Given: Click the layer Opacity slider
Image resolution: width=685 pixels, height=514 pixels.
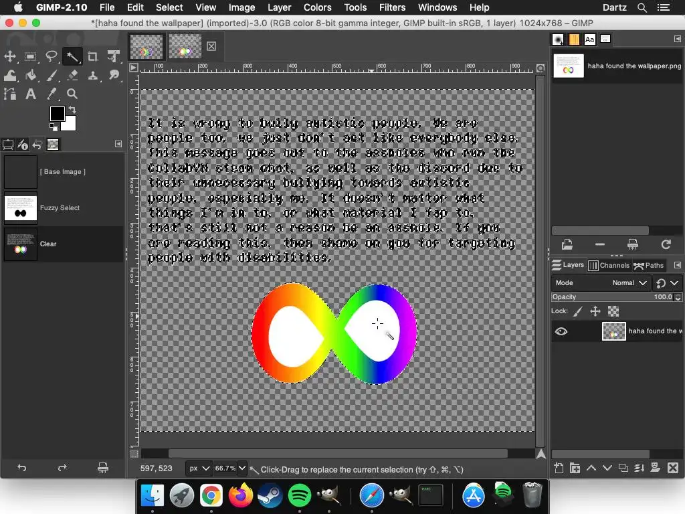Looking at the screenshot, I should 613,297.
